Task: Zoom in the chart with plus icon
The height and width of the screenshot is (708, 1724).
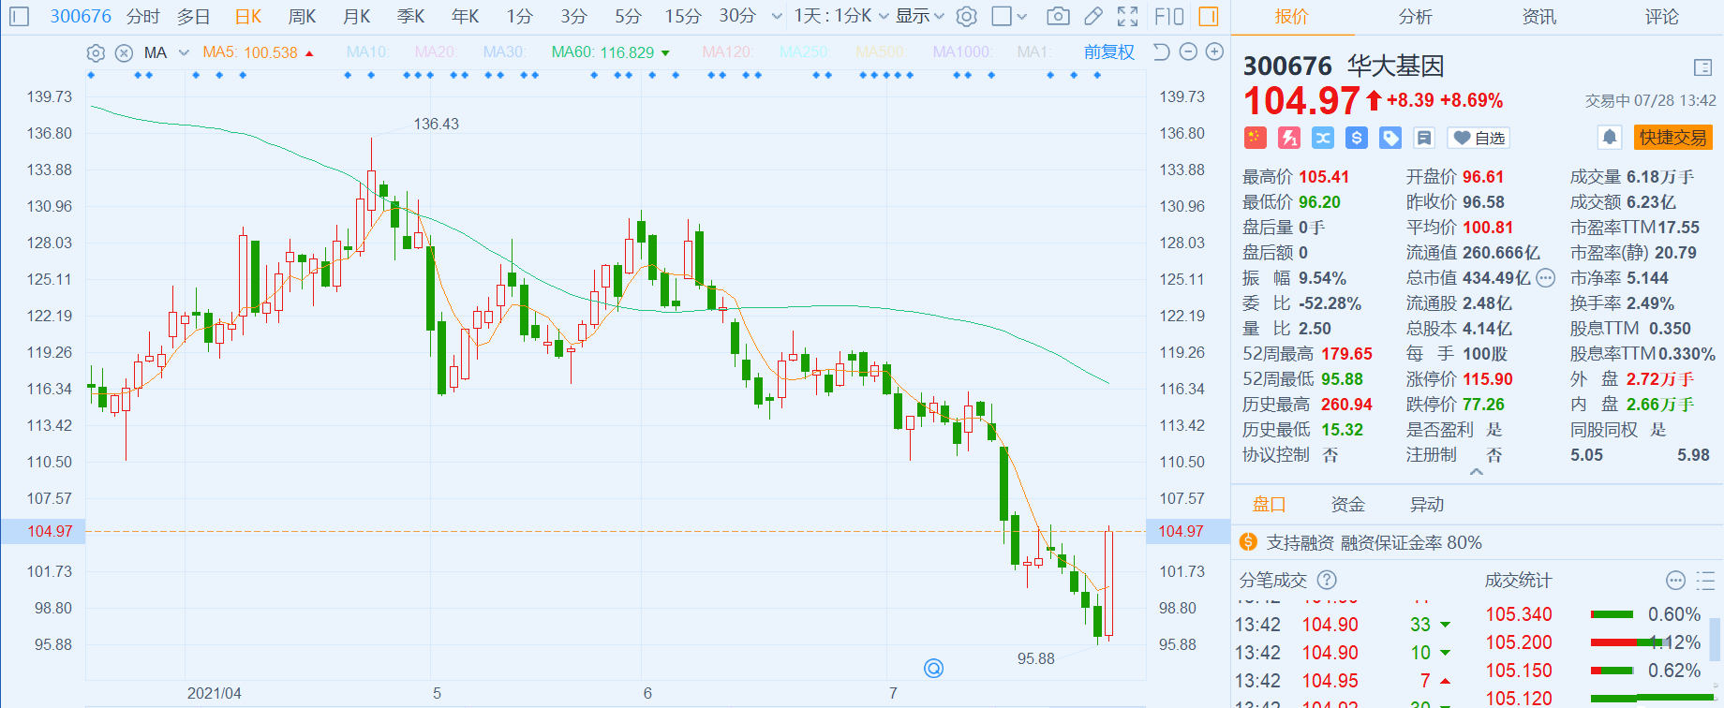Action: pyautogui.click(x=1214, y=52)
